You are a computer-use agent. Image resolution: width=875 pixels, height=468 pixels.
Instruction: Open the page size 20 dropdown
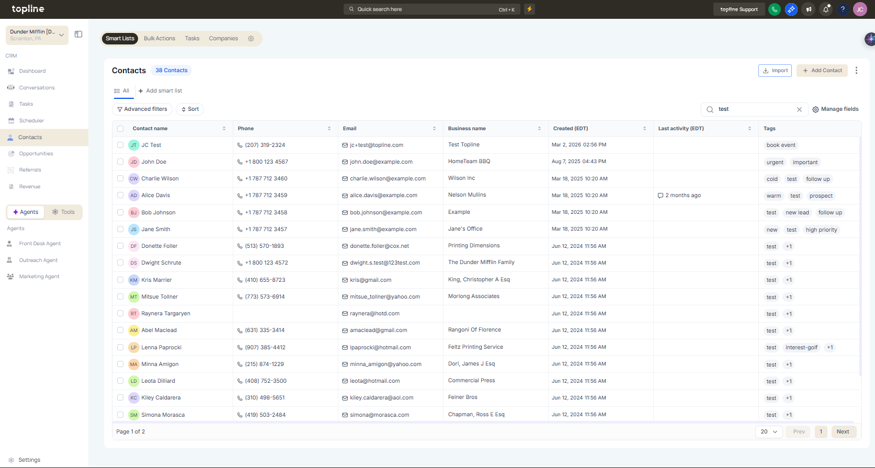pyautogui.click(x=769, y=432)
